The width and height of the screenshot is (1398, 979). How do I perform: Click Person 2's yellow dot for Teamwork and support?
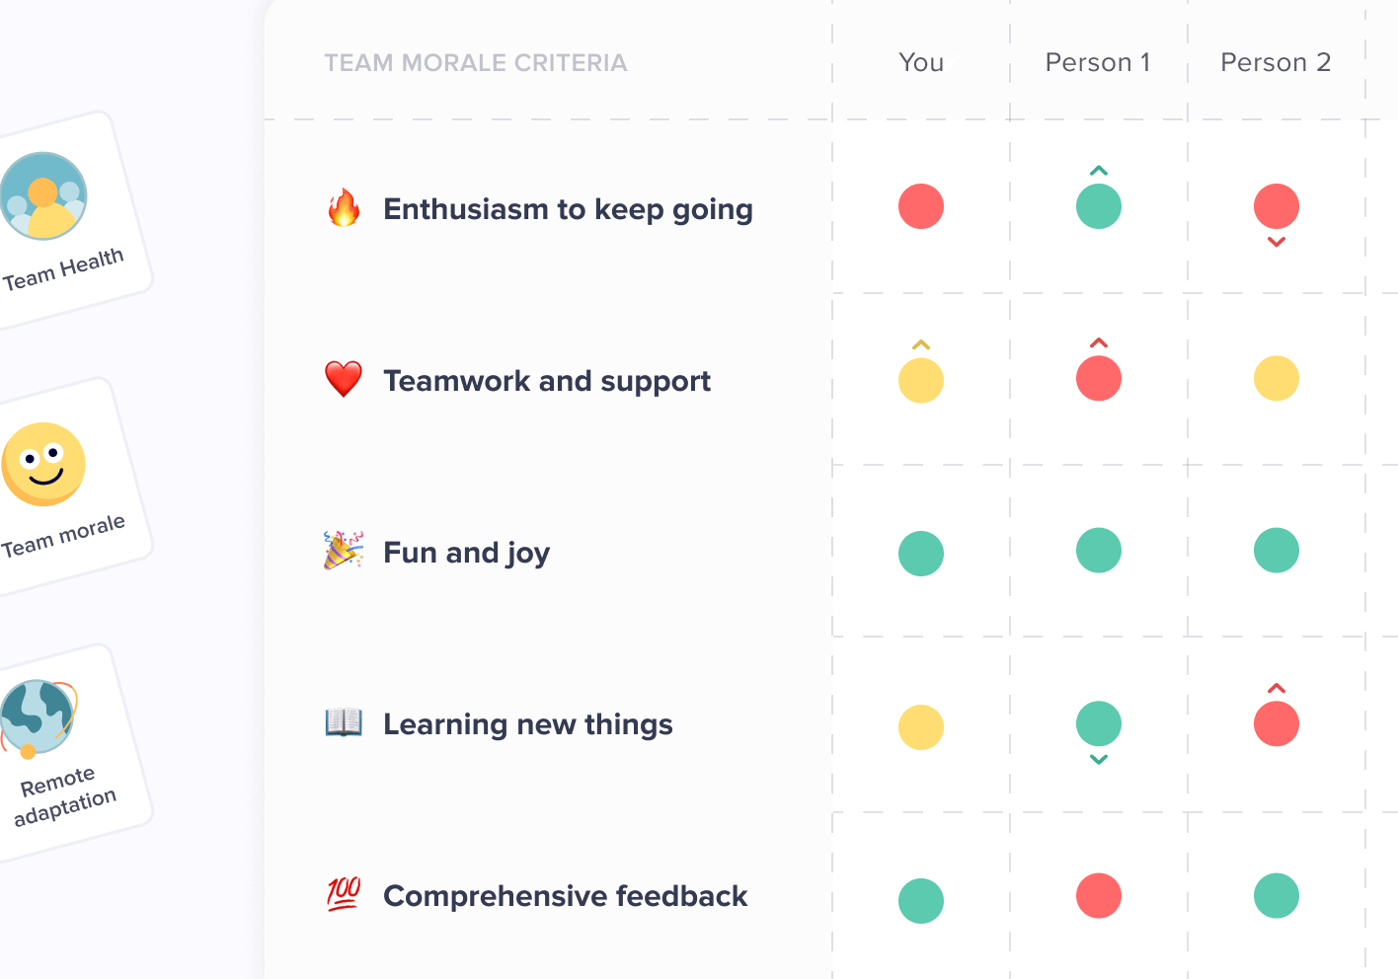point(1276,378)
